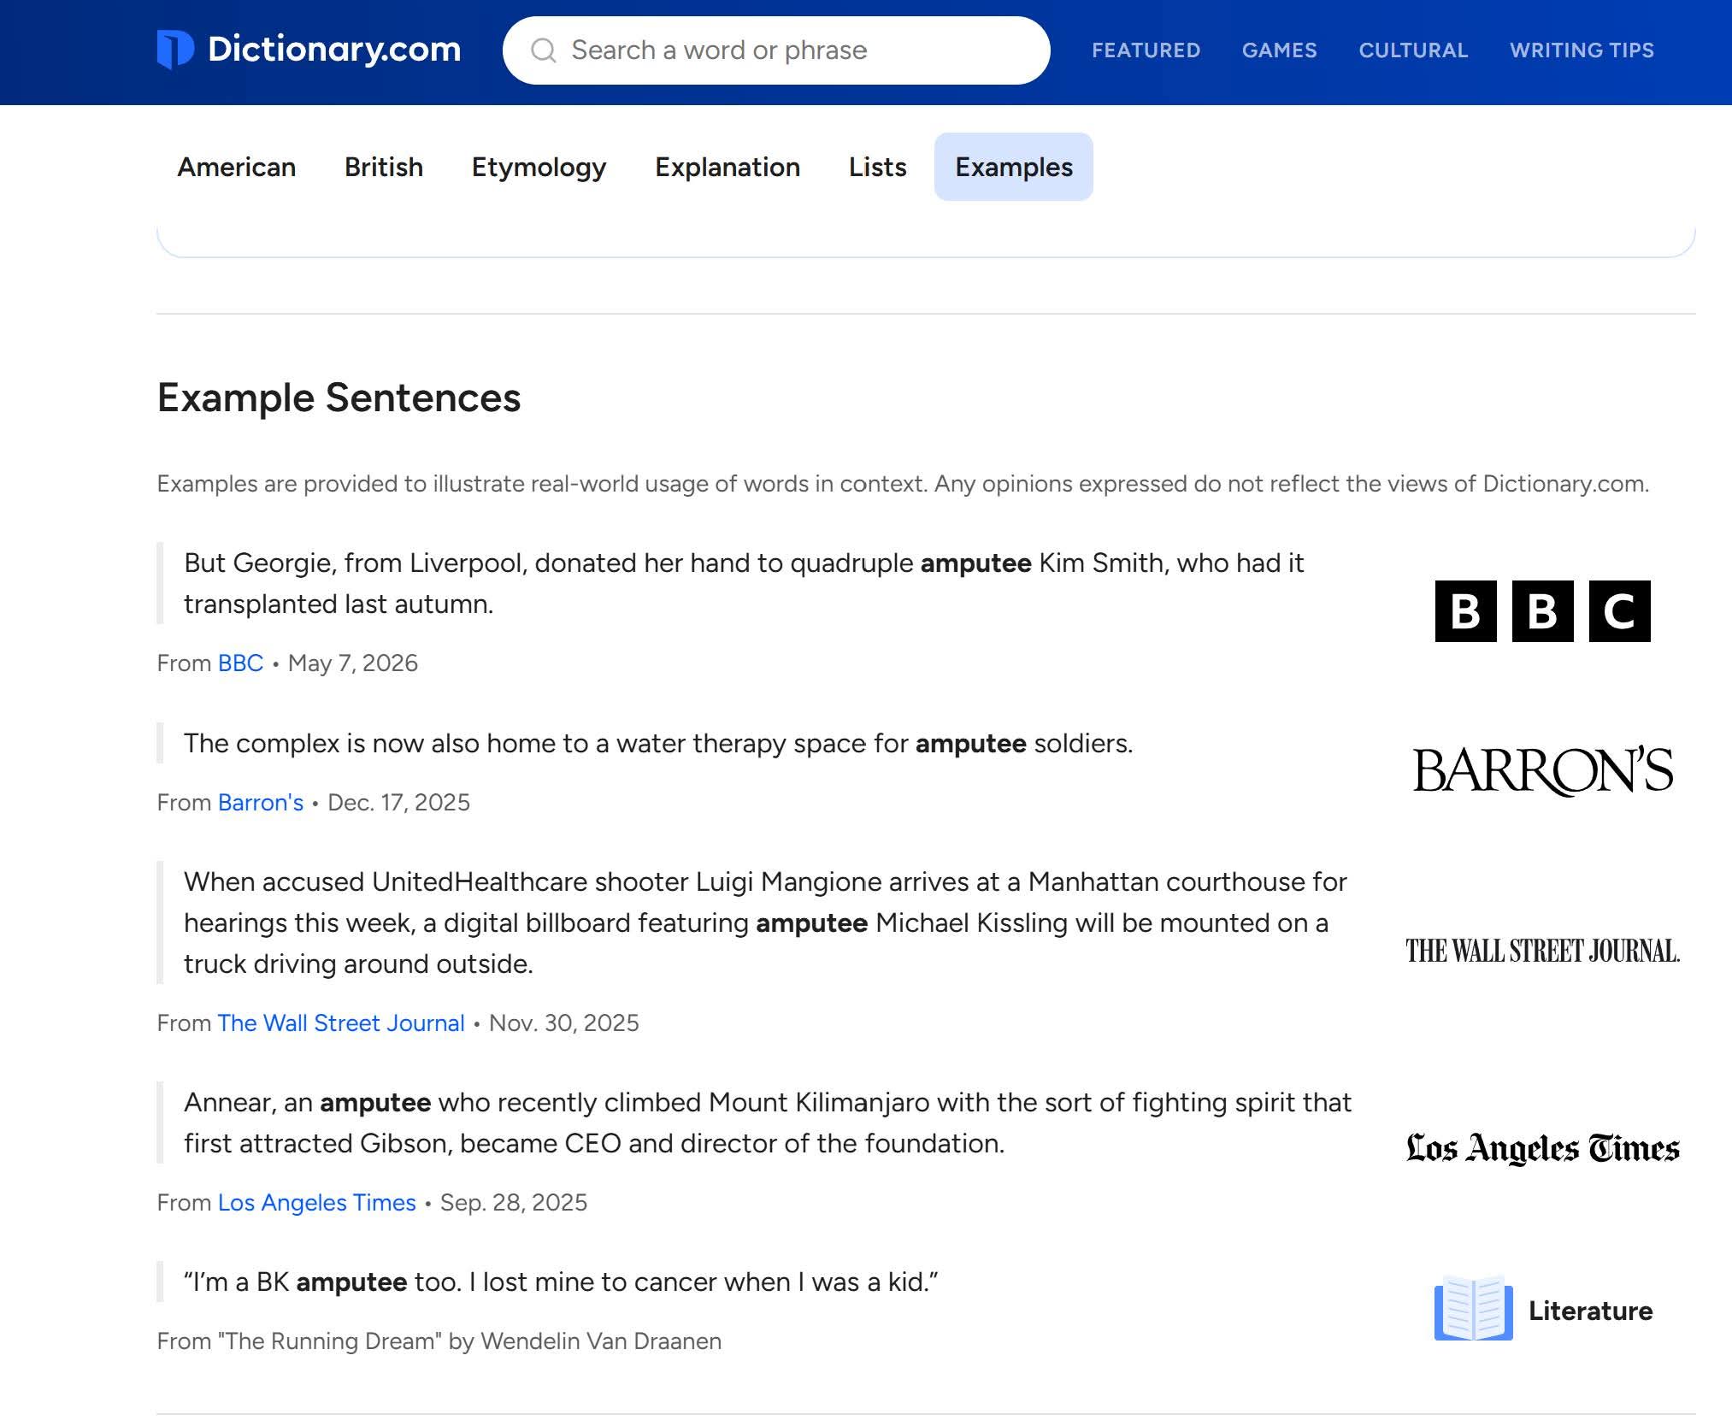This screenshot has height=1426, width=1732.
Task: Click the search magnifier icon
Action: point(544,50)
